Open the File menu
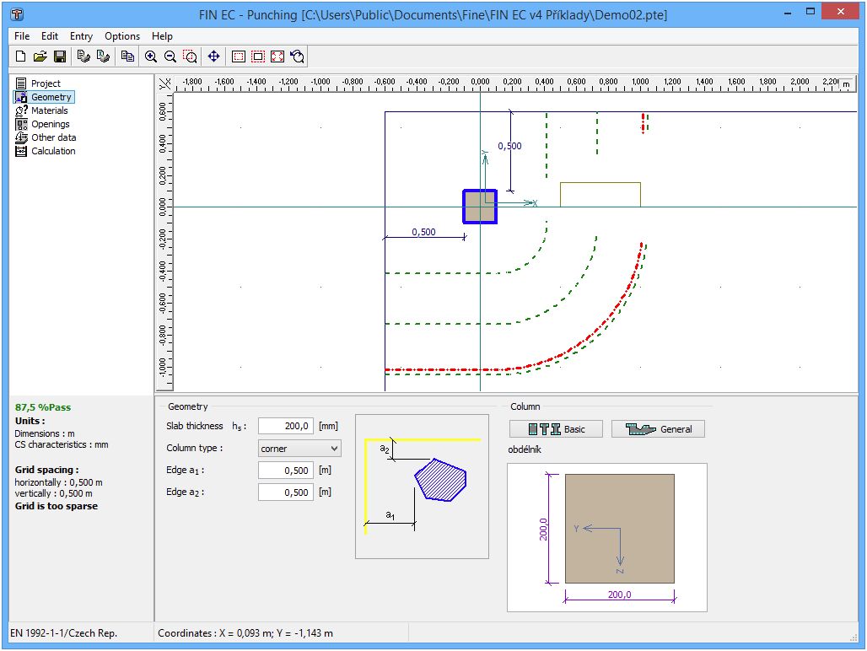The height and width of the screenshot is (651, 867). pos(22,36)
